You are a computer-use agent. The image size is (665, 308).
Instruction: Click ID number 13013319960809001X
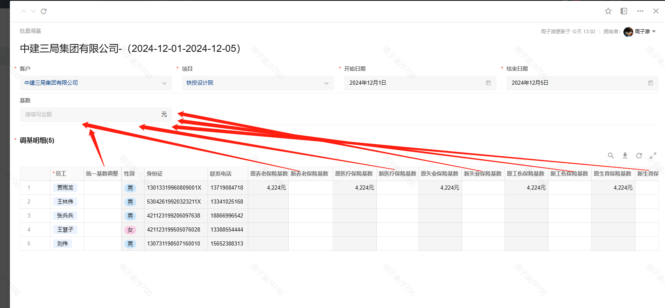click(x=174, y=188)
